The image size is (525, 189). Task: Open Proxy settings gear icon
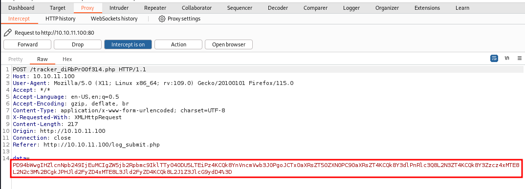coord(162,19)
